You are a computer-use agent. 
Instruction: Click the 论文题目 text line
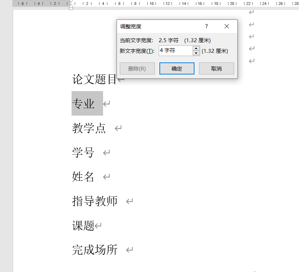click(94, 79)
